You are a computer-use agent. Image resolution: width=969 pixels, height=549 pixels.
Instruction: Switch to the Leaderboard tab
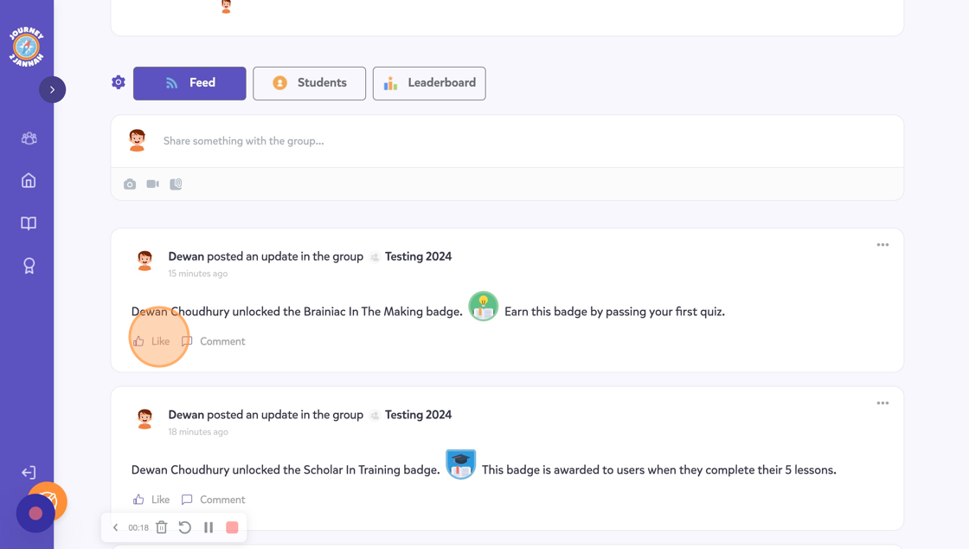click(x=429, y=83)
